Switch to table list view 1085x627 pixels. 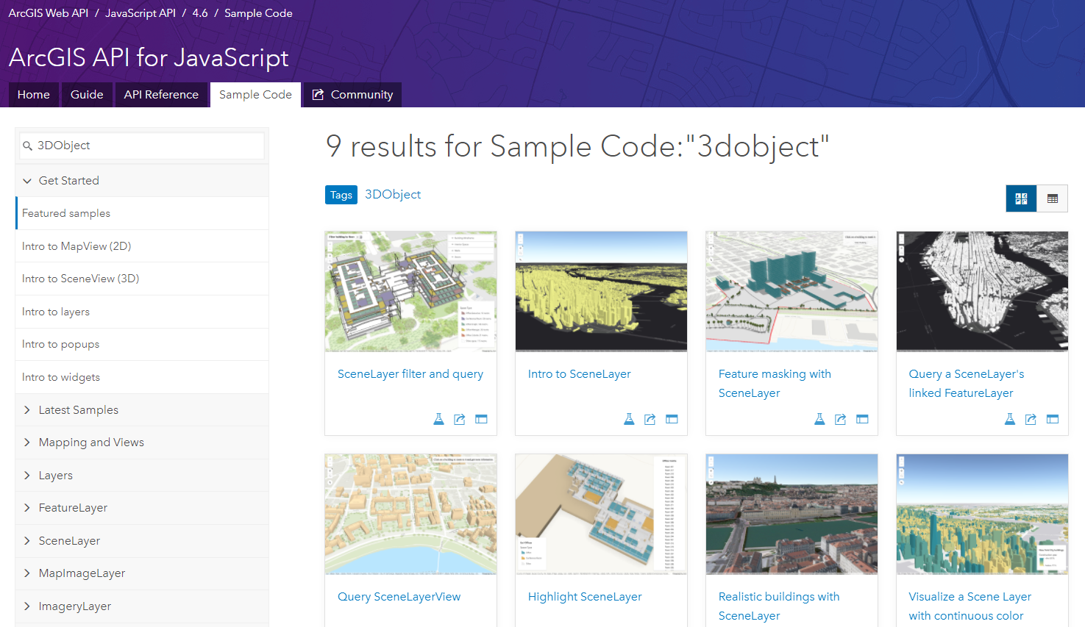tap(1053, 198)
